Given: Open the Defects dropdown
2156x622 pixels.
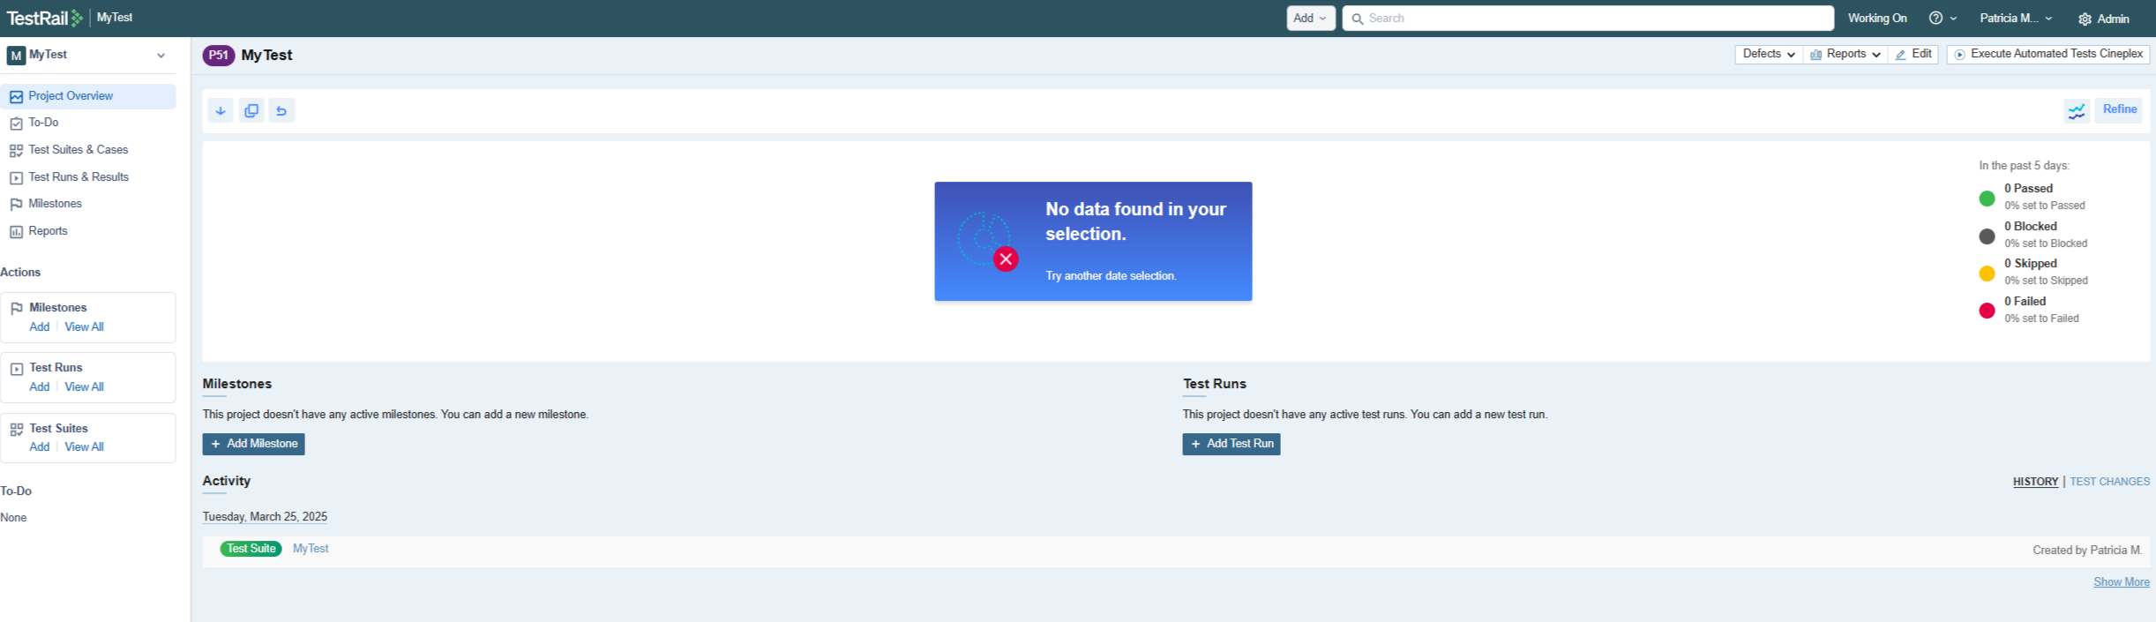Looking at the screenshot, I should tap(1768, 55).
